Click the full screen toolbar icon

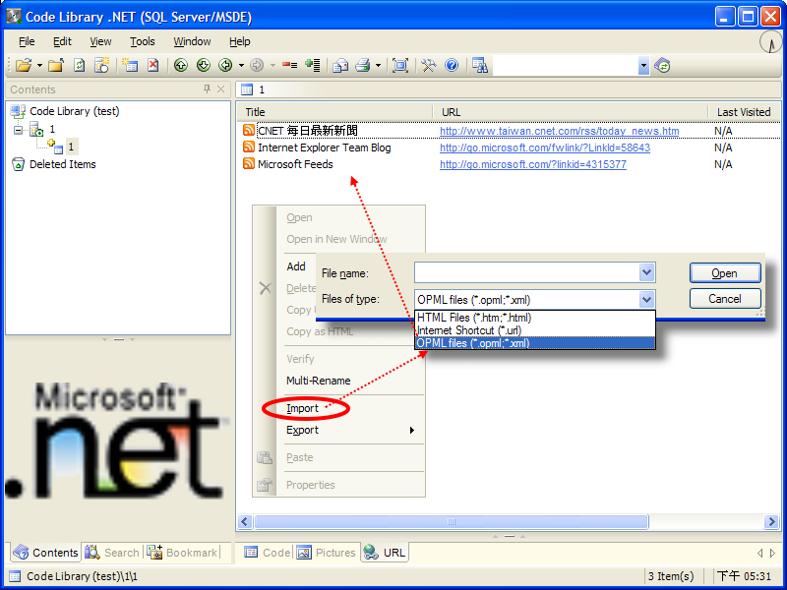click(400, 65)
